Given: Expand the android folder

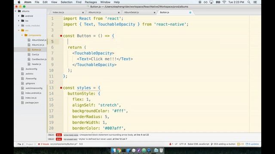Looking at the screenshot, I should click(19, 16).
